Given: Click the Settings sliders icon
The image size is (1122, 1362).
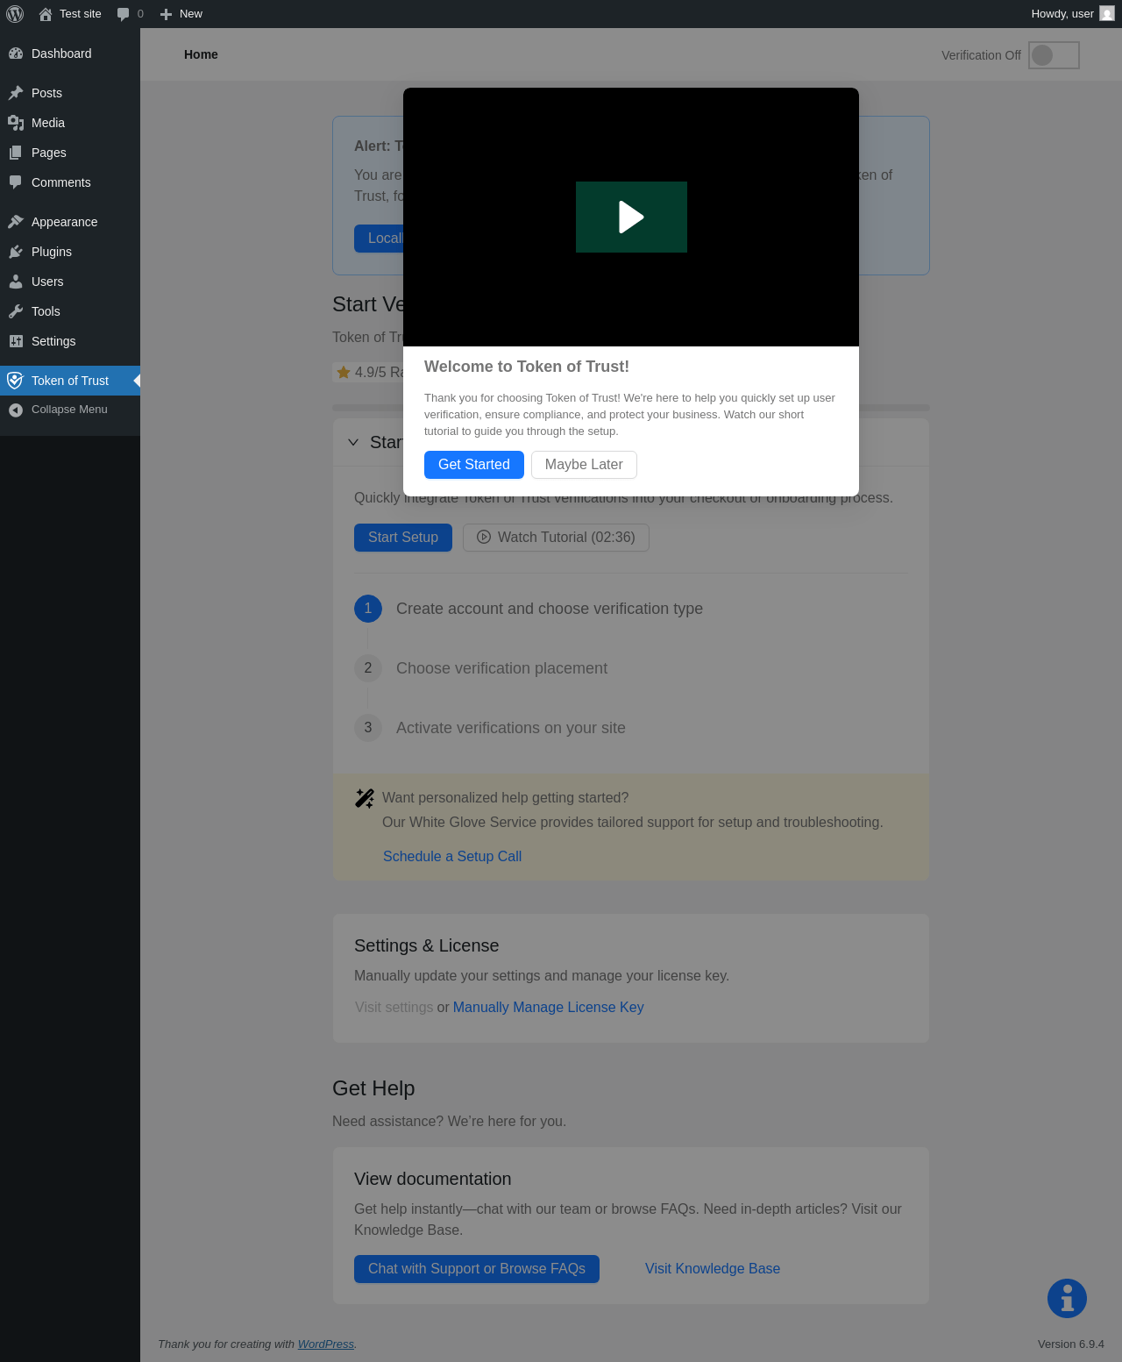Looking at the screenshot, I should click(16, 341).
